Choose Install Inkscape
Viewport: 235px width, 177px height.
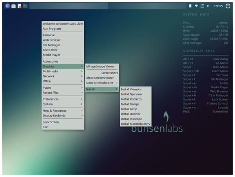(x=136, y=119)
